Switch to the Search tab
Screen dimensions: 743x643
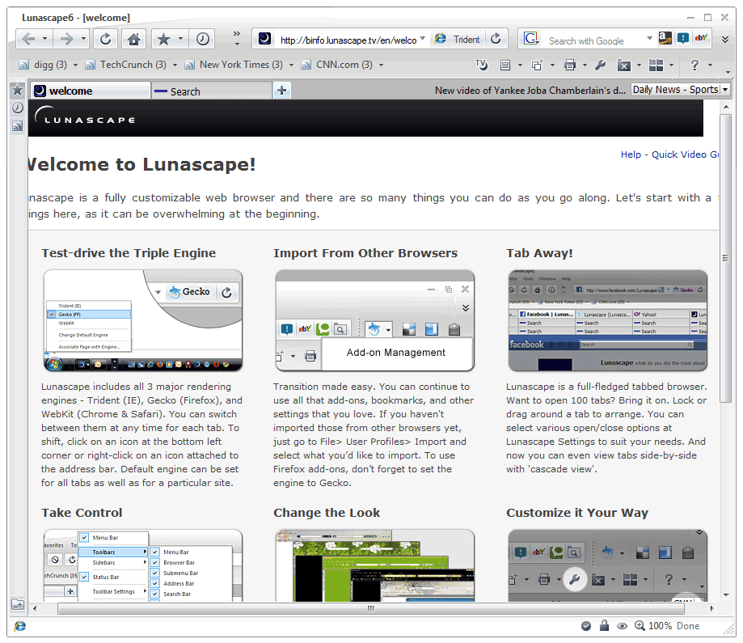(212, 91)
